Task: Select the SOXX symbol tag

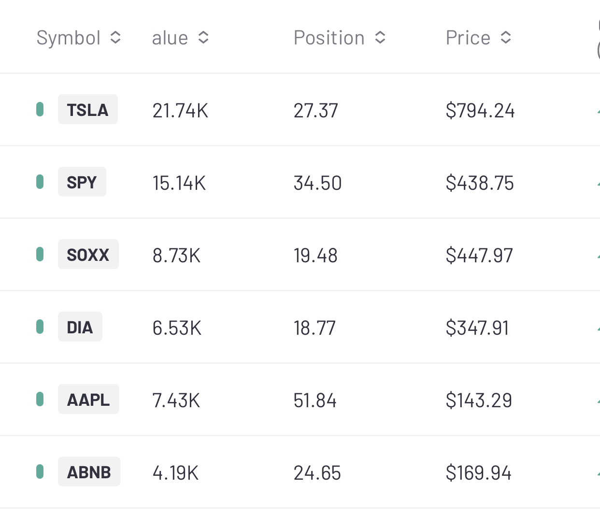Action: point(88,255)
